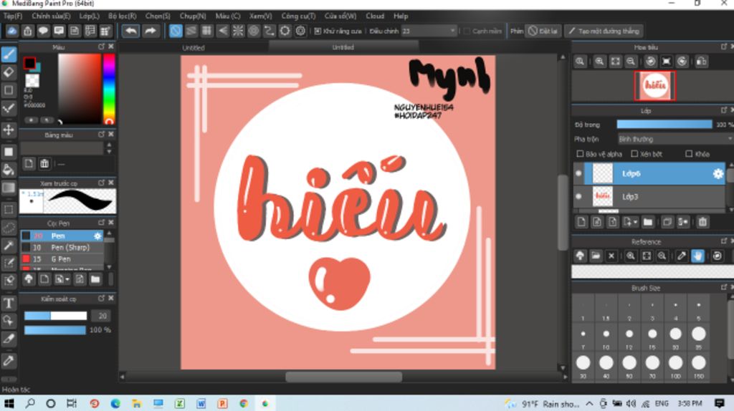Click the horizontal canvas scrollbar
The image size is (734, 411).
point(343,377)
